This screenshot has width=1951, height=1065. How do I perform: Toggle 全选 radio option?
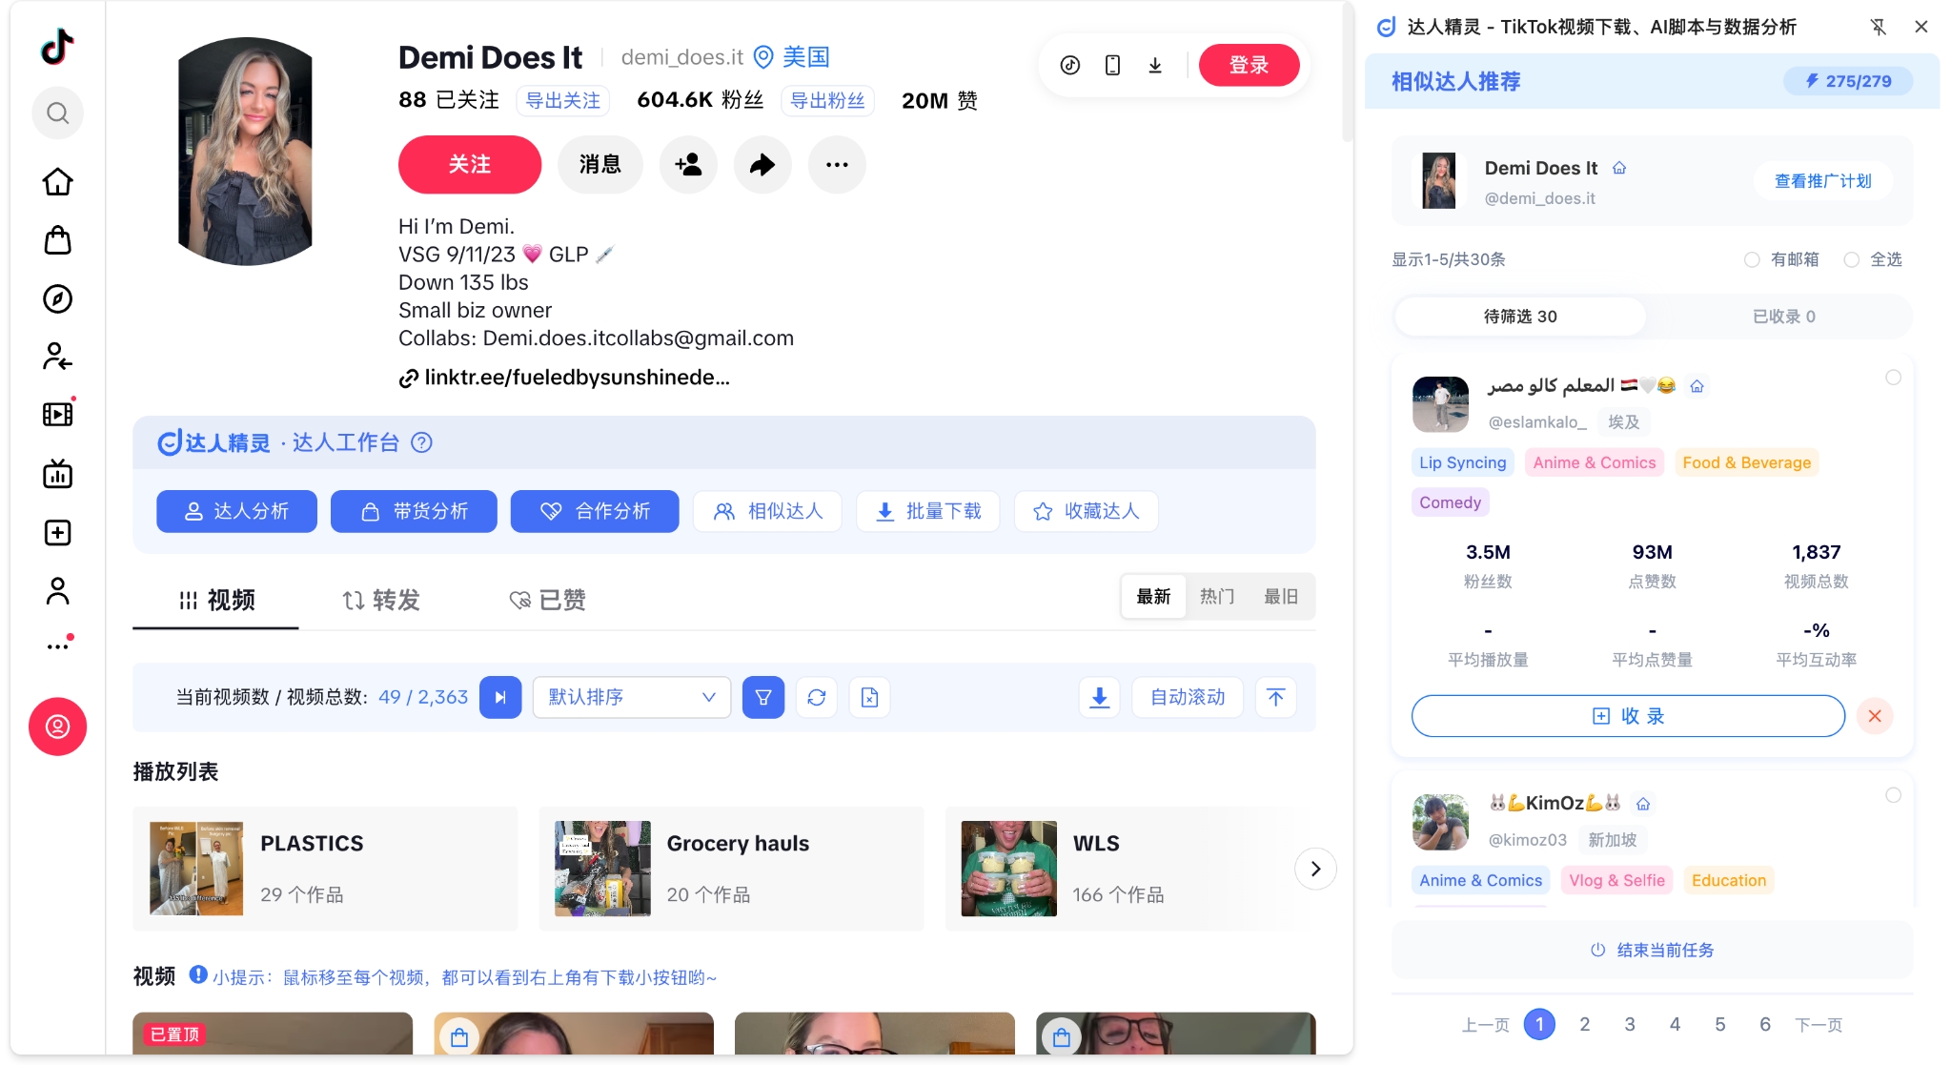[x=1851, y=259]
